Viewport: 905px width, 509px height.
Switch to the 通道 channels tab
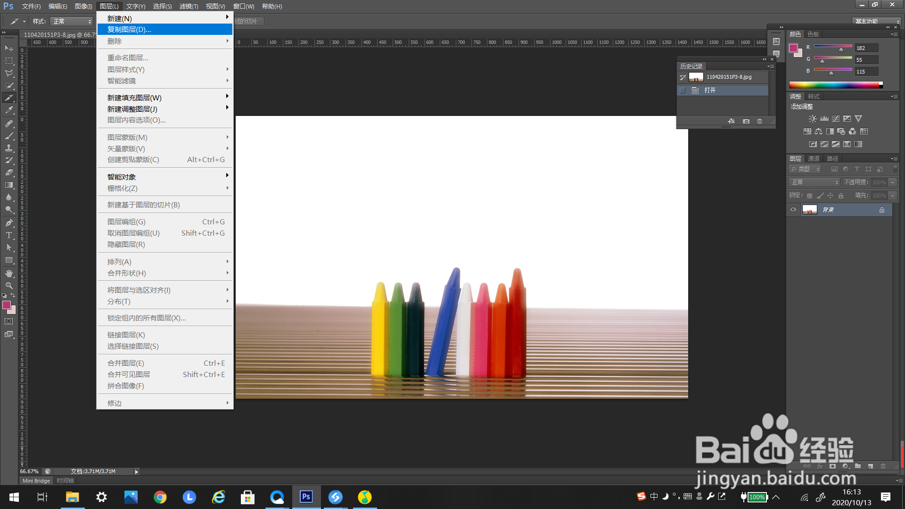(814, 159)
